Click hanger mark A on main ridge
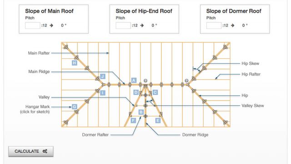 coord(134,80)
